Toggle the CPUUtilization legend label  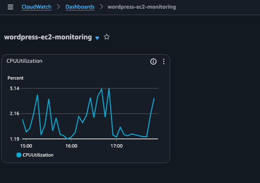tap(38, 154)
